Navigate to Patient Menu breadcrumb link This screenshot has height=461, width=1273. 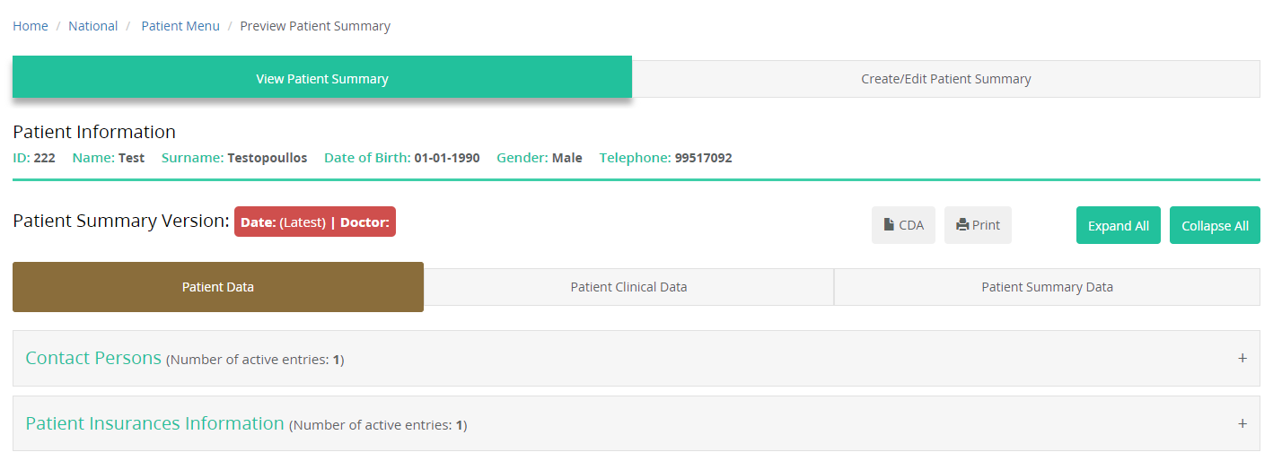pyautogui.click(x=180, y=26)
